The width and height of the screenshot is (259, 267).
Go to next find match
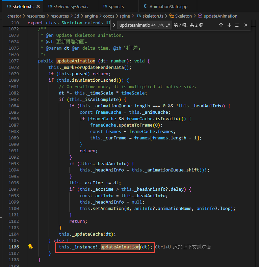click(229, 25)
